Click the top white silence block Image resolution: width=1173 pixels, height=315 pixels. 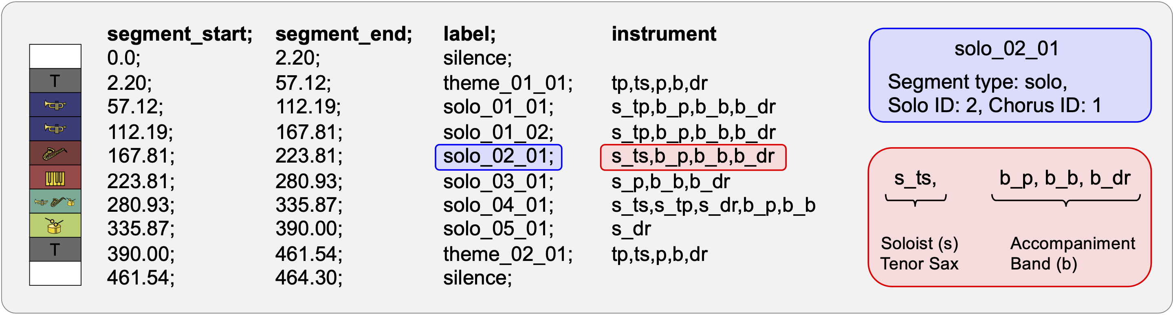pos(55,56)
